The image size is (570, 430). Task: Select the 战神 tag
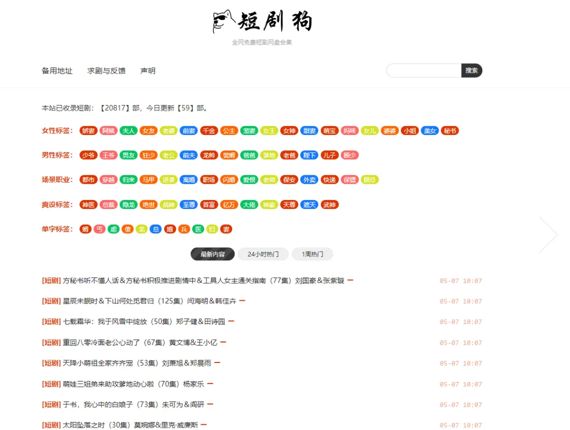tap(169, 204)
